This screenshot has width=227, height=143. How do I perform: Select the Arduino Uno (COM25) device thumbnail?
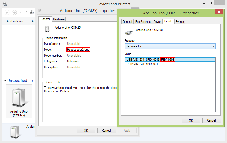[19, 101]
